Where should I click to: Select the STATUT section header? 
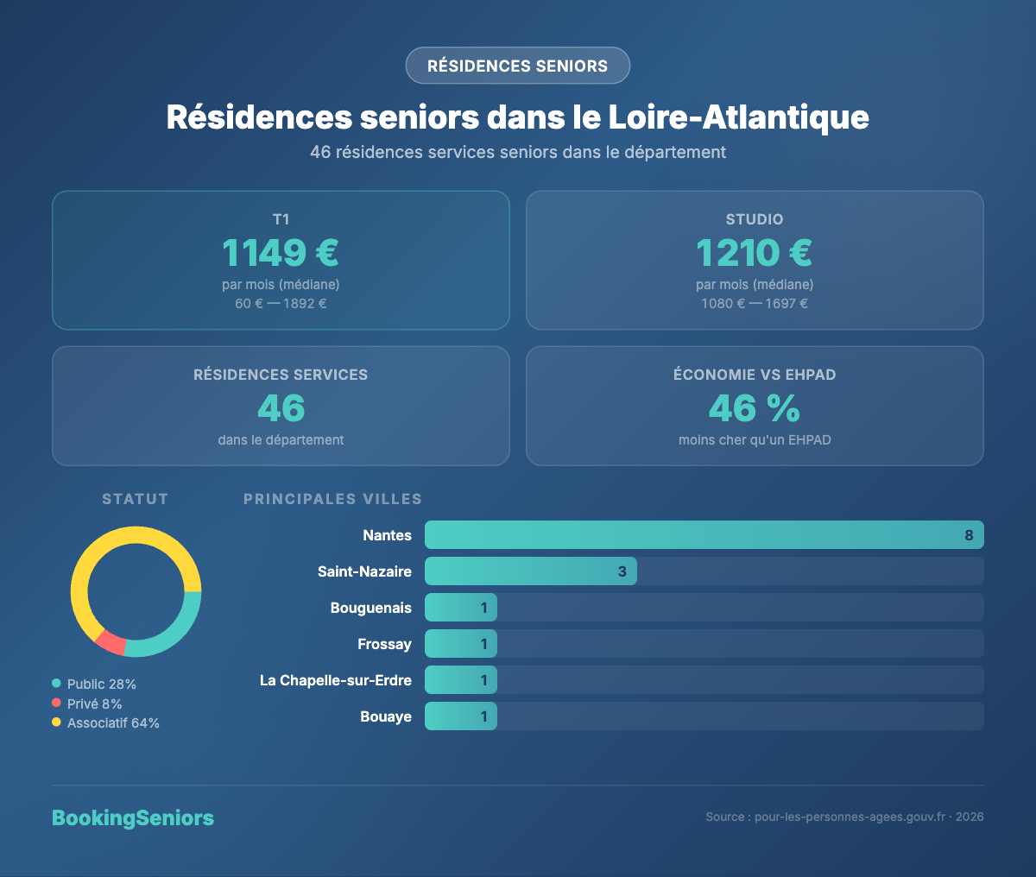click(x=135, y=499)
